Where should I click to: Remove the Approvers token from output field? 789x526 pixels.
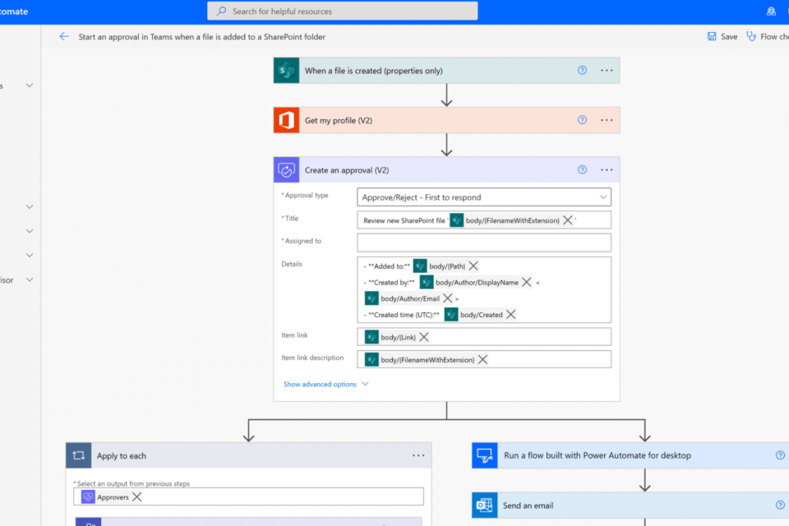137,497
